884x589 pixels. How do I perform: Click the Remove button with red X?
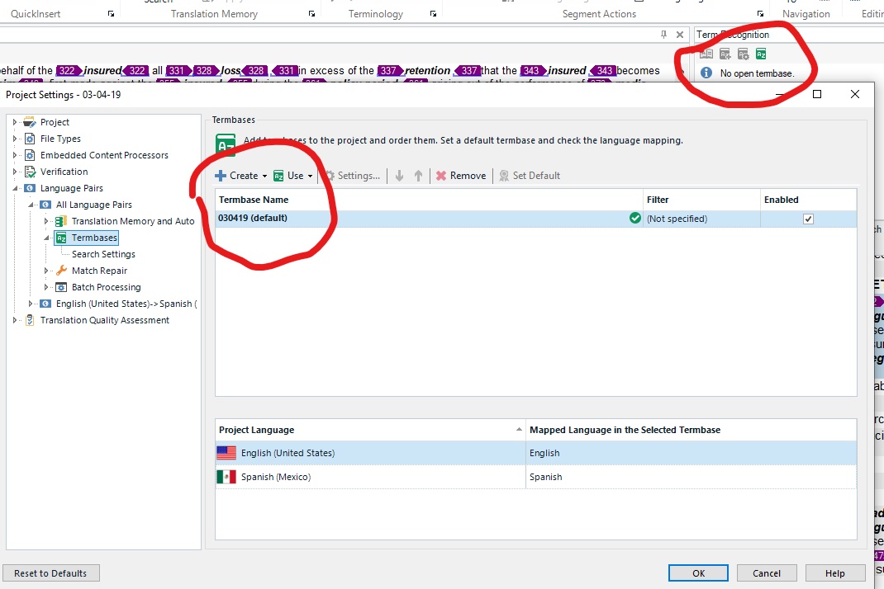pos(460,175)
